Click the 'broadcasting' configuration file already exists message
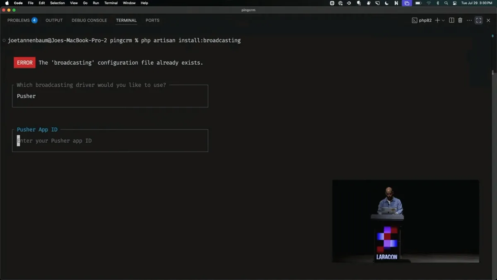The width and height of the screenshot is (497, 280). click(121, 63)
